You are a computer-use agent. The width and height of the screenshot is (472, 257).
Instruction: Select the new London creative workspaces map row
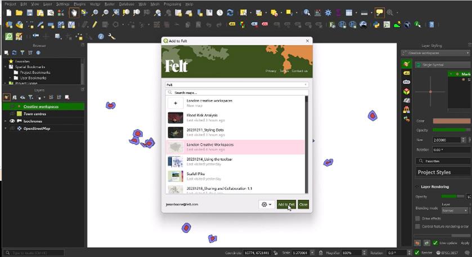point(235,103)
